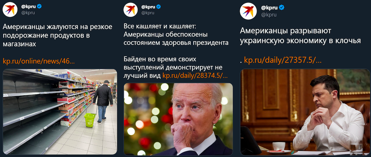Click the @kpru avatar on the middle tweet
Viewport: 371px width, 157px height.
click(x=131, y=10)
